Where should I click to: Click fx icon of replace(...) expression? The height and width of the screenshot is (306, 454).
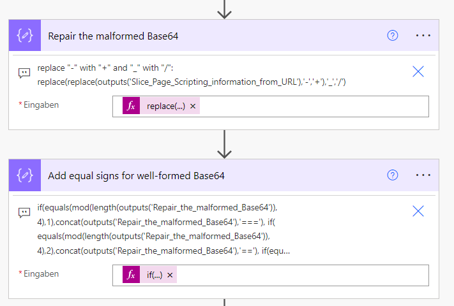point(131,106)
